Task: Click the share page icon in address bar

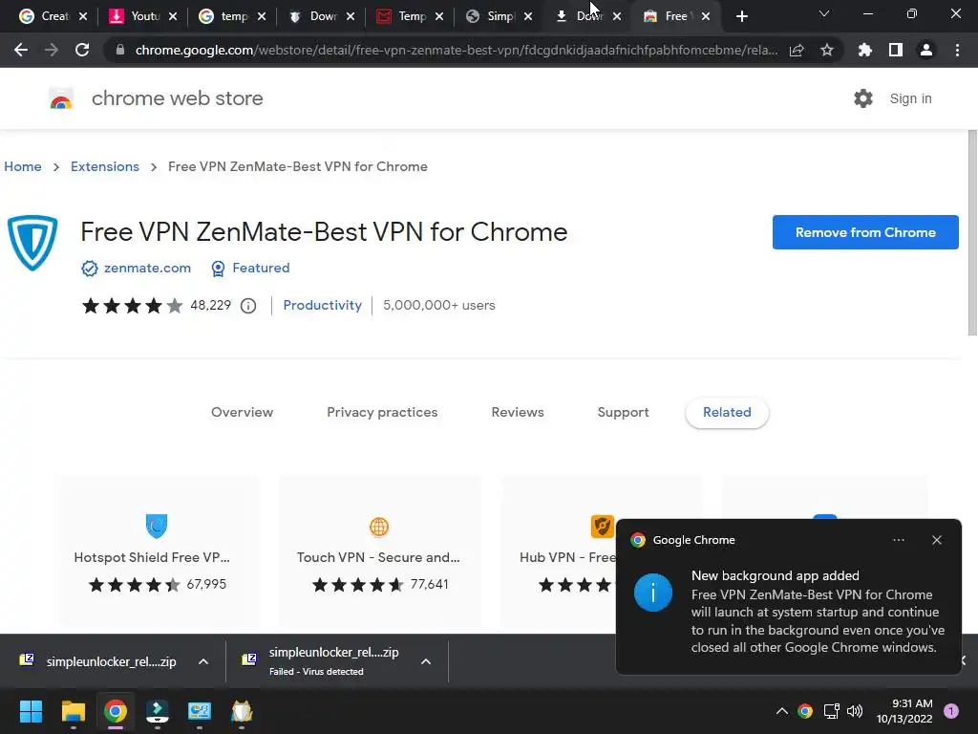Action: [x=797, y=50]
